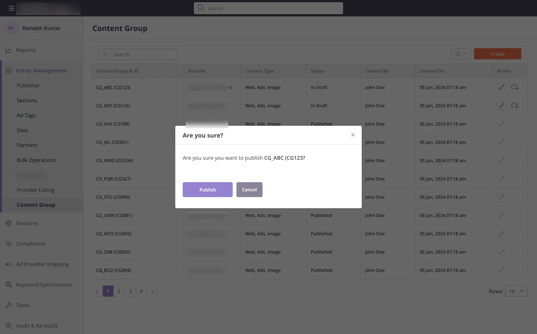Open Ad Provider Mapping
The width and height of the screenshot is (537, 334).
click(x=42, y=264)
